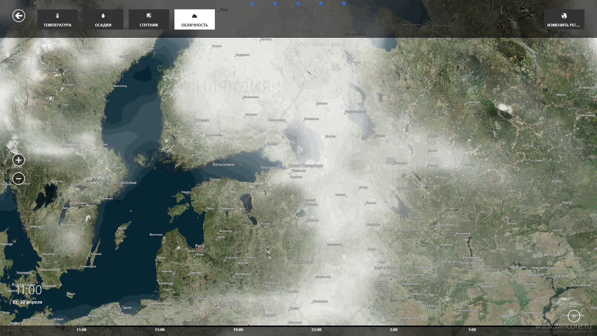Jump timeline to 3:00
This screenshot has height=336, width=597.
click(x=394, y=330)
